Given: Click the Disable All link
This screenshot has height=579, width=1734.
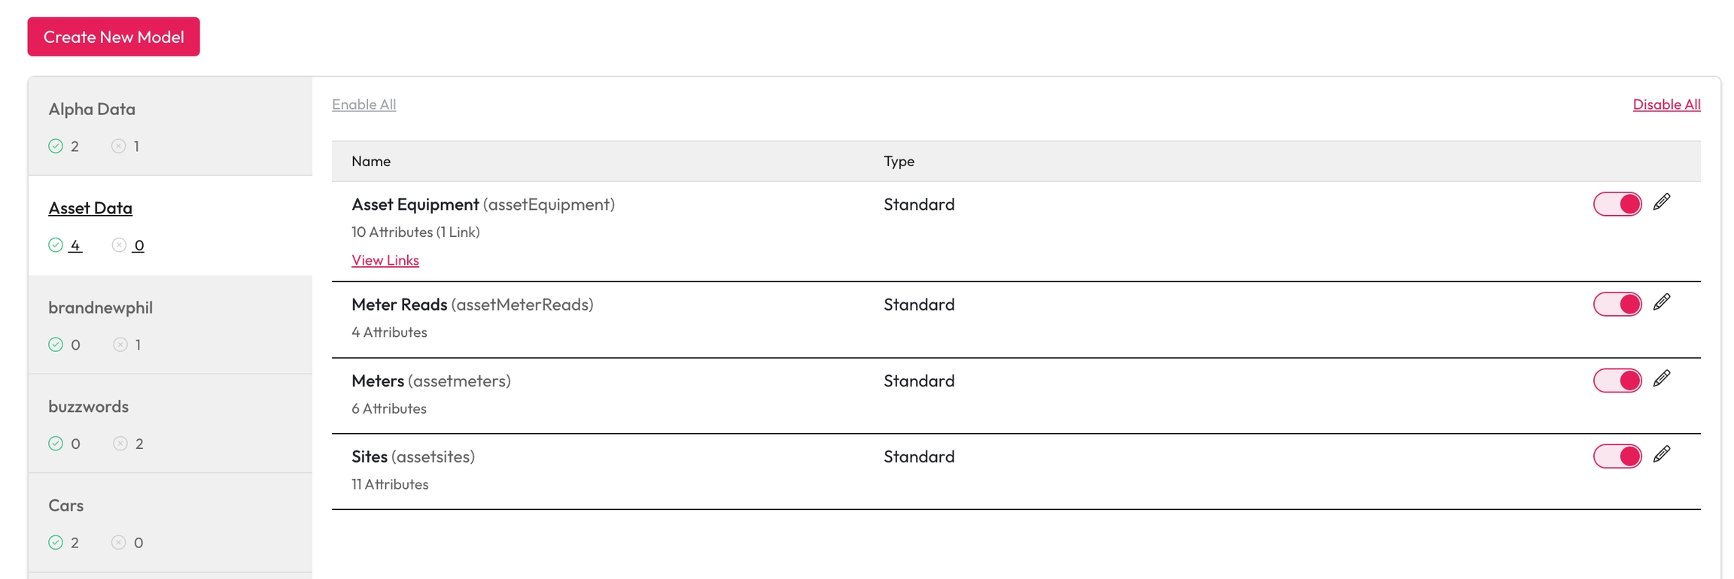Looking at the screenshot, I should 1666,105.
